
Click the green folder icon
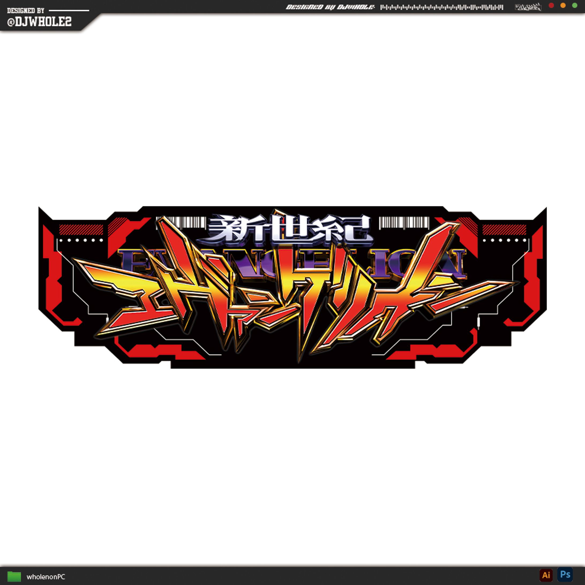(x=14, y=576)
